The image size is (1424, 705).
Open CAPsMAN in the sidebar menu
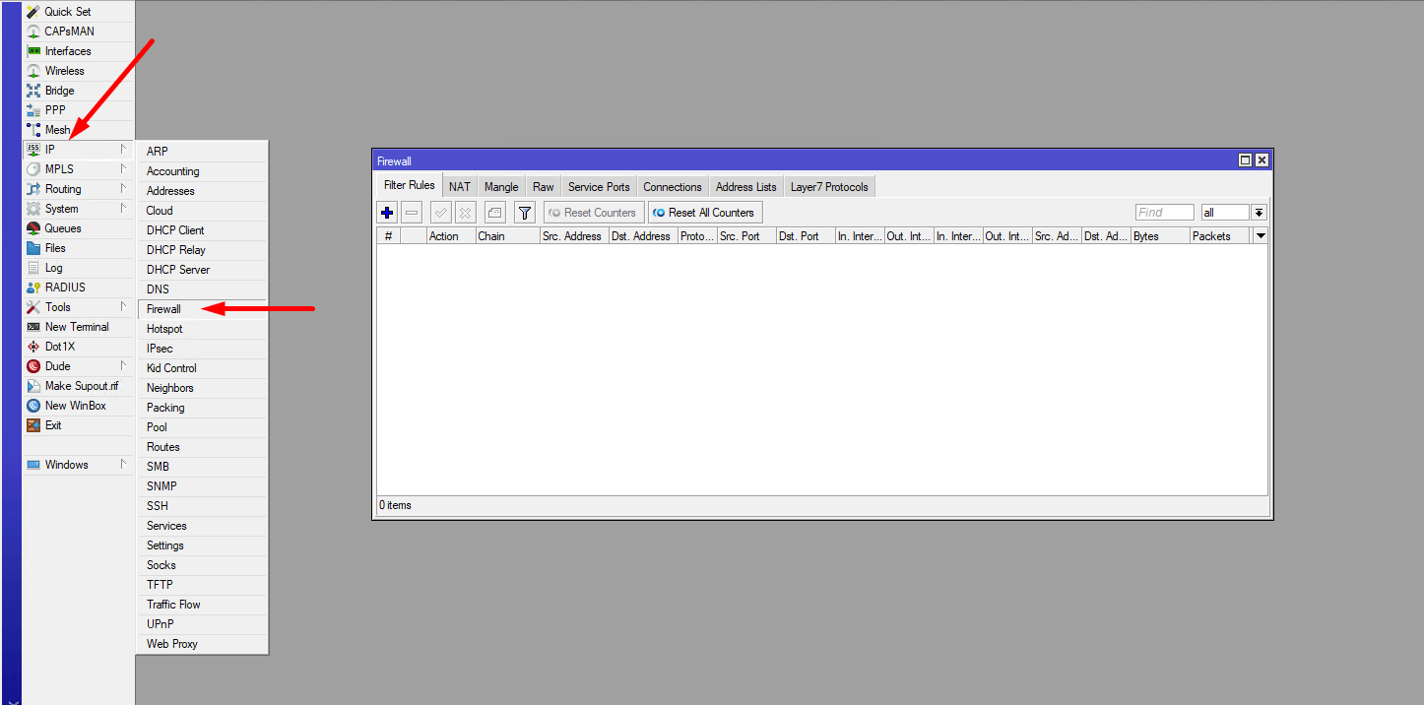[x=79, y=32]
